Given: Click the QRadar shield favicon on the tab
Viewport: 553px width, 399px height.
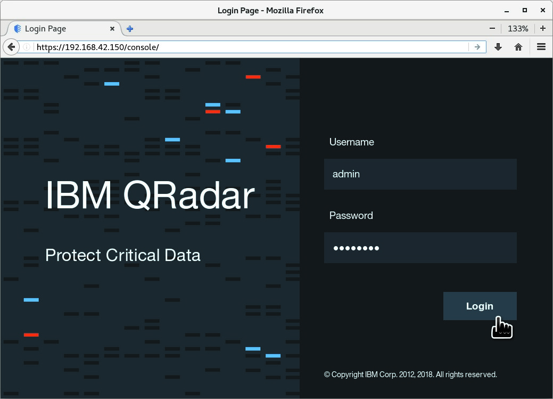Looking at the screenshot, I should 17,29.
